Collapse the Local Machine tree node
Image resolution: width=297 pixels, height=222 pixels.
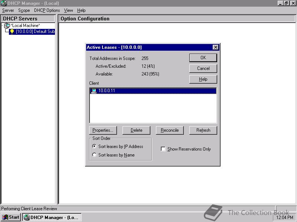click(2, 26)
